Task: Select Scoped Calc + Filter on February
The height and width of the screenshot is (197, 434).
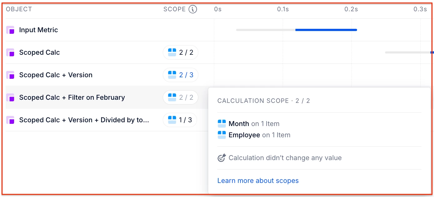Action: pyautogui.click(x=72, y=98)
